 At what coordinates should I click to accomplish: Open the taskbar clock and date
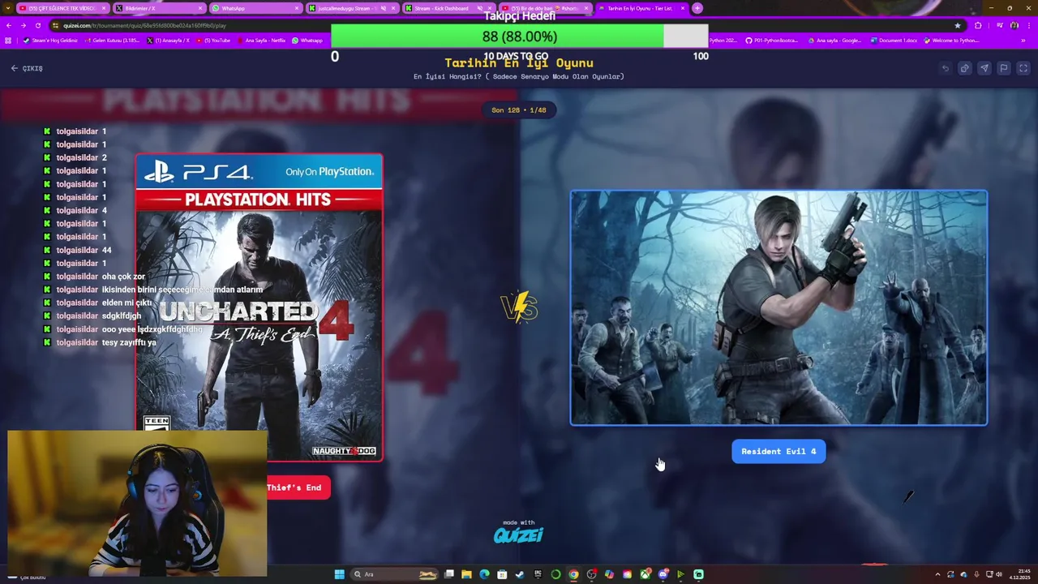coord(1019,574)
